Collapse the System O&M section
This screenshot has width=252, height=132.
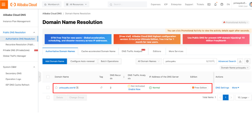[x=34, y=67]
